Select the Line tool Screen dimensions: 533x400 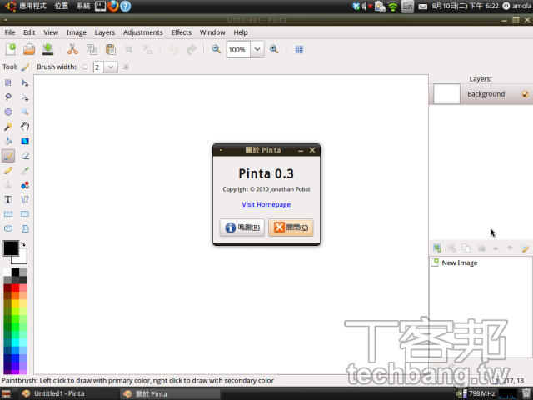tap(25, 199)
